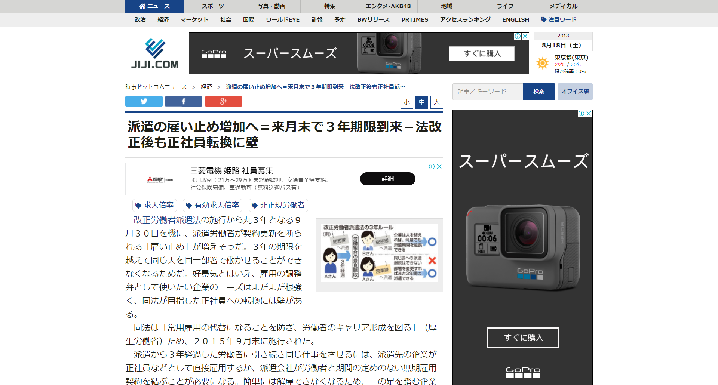Go to 経済 in the breadcrumb
The width and height of the screenshot is (718, 385).
coord(206,87)
